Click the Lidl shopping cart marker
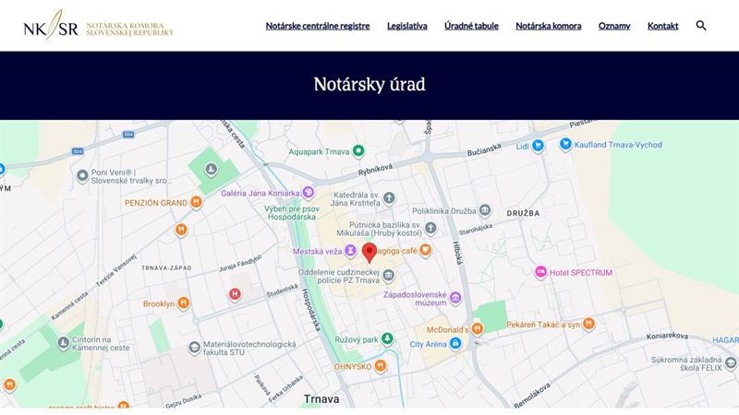The image size is (739, 415). pyautogui.click(x=538, y=146)
